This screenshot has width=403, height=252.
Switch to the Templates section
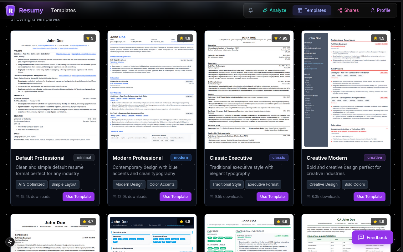[312, 10]
